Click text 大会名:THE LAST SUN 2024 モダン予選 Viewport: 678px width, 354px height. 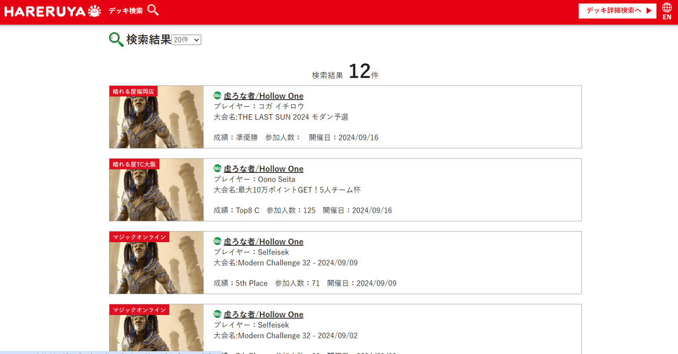click(x=281, y=117)
